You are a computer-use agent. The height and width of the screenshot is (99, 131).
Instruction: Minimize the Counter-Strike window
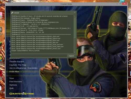tap(117, 4)
